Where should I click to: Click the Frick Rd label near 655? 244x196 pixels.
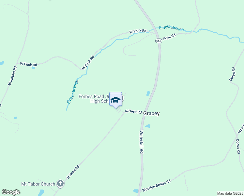point(169,37)
